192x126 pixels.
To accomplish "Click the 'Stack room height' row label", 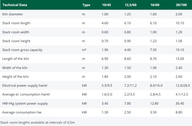I will (16, 41).
